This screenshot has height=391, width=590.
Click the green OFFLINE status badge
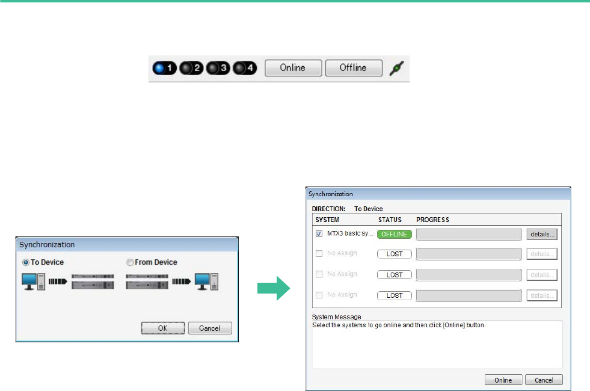tap(395, 234)
